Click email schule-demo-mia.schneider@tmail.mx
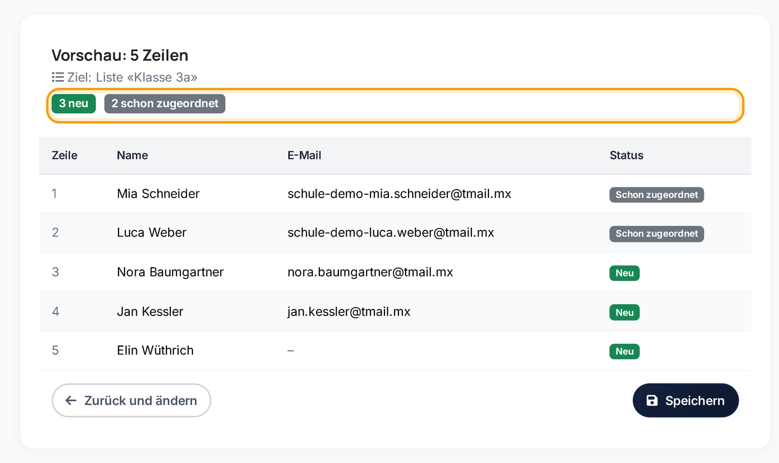Image resolution: width=779 pixels, height=463 pixels. coord(400,194)
